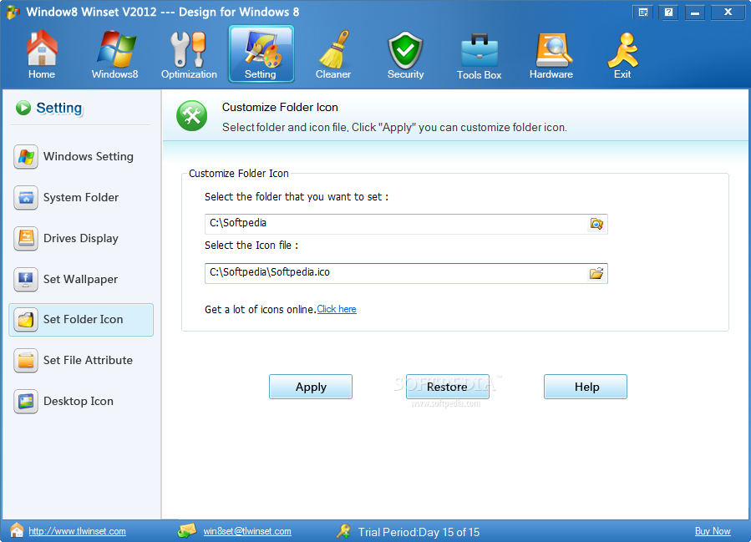The height and width of the screenshot is (542, 751).
Task: Click the title bar menu icon
Action: coord(643,13)
